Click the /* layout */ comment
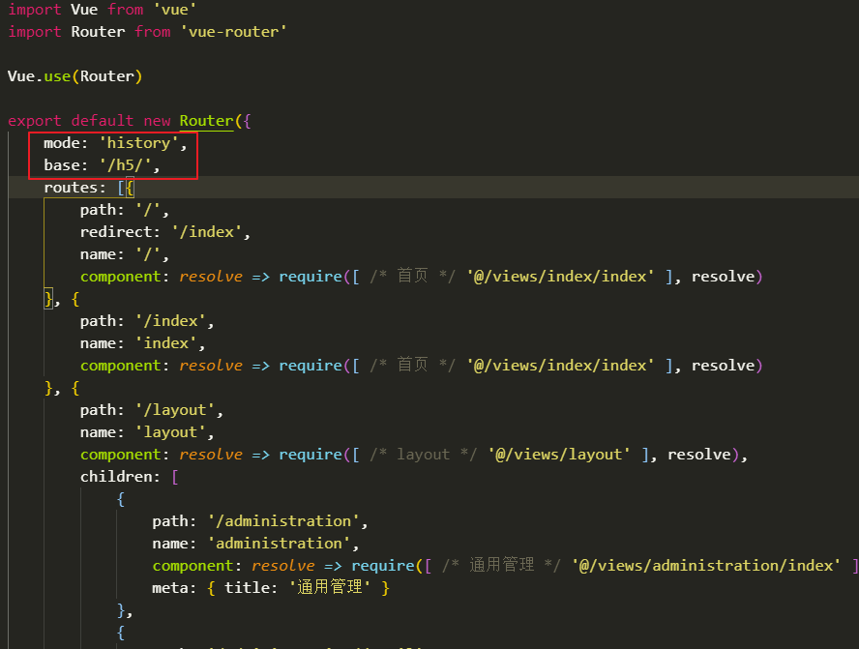 pyautogui.click(x=423, y=455)
